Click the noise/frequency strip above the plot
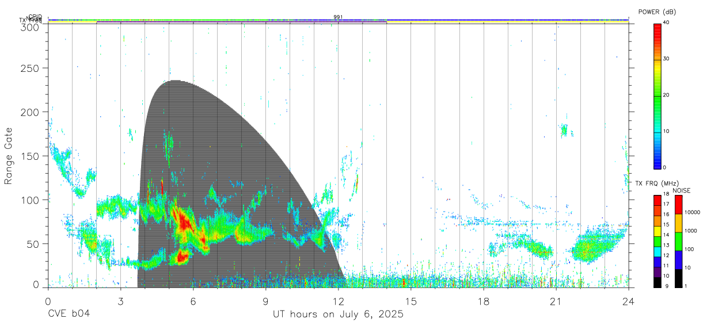The height and width of the screenshot is (326, 707). (x=338, y=20)
